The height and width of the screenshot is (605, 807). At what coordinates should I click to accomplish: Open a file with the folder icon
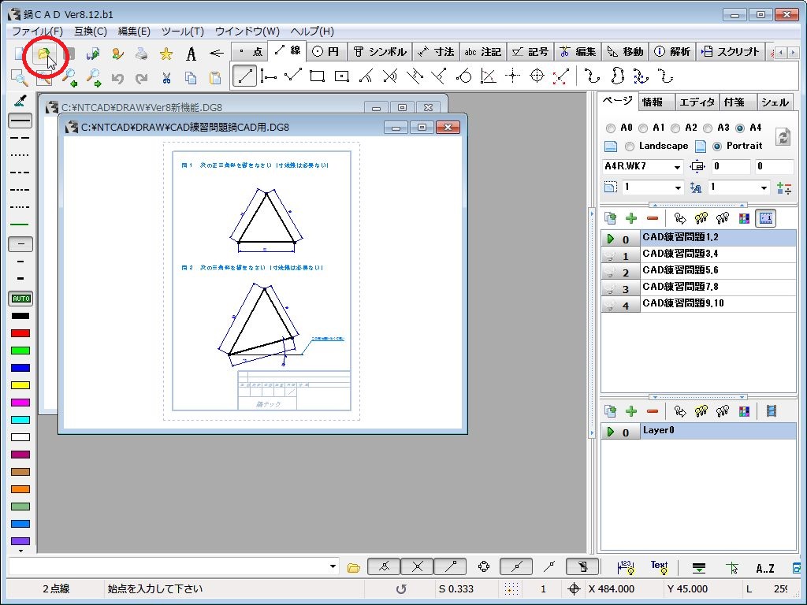44,54
